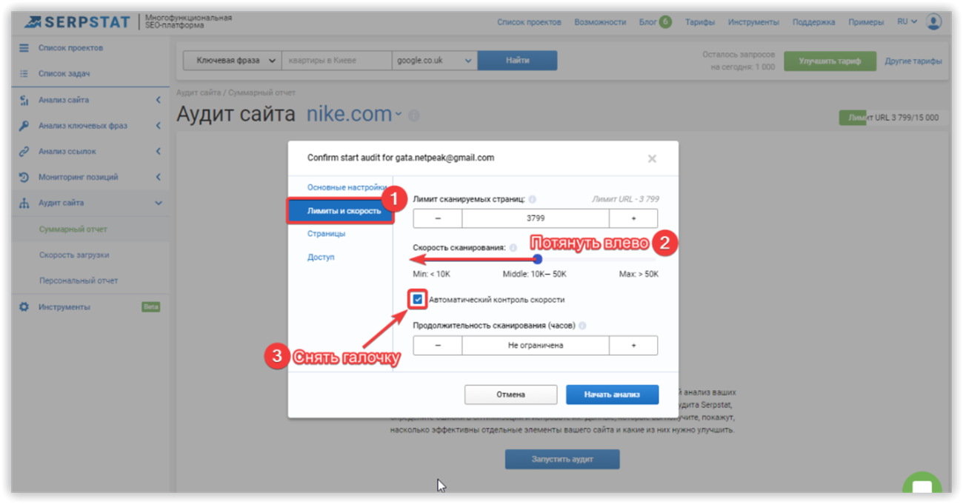Image resolution: width=963 pixels, height=504 pixels.
Task: Open Поддержка in top navigation
Action: click(x=814, y=22)
